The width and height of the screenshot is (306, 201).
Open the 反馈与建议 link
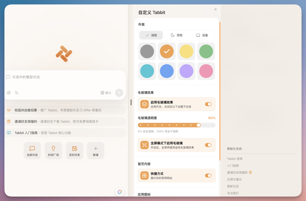pos(234,179)
